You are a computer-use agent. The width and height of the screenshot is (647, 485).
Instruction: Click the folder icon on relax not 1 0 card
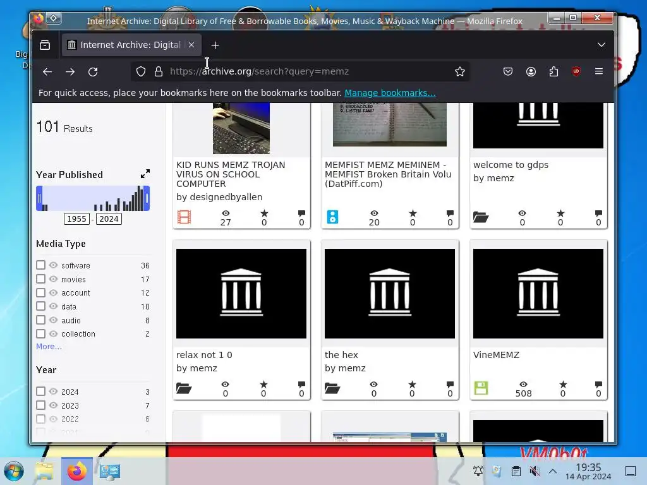click(184, 388)
